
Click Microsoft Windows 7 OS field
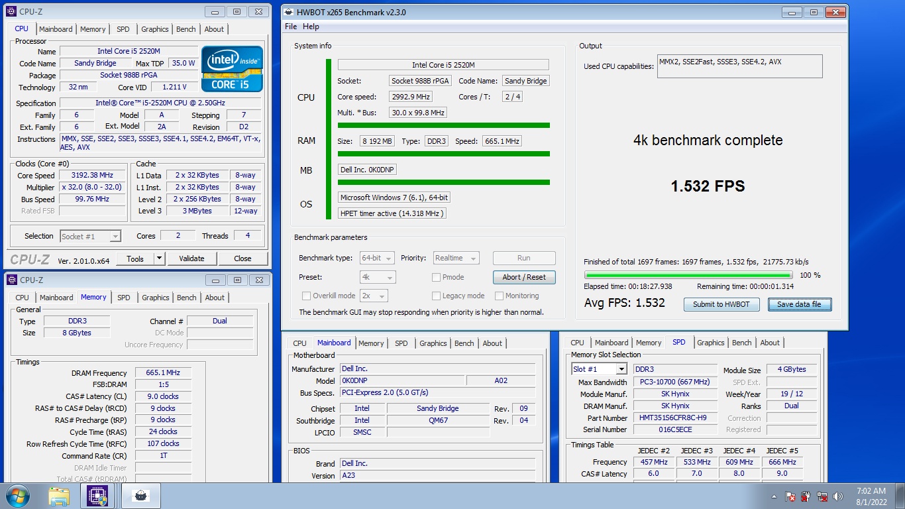click(x=394, y=198)
